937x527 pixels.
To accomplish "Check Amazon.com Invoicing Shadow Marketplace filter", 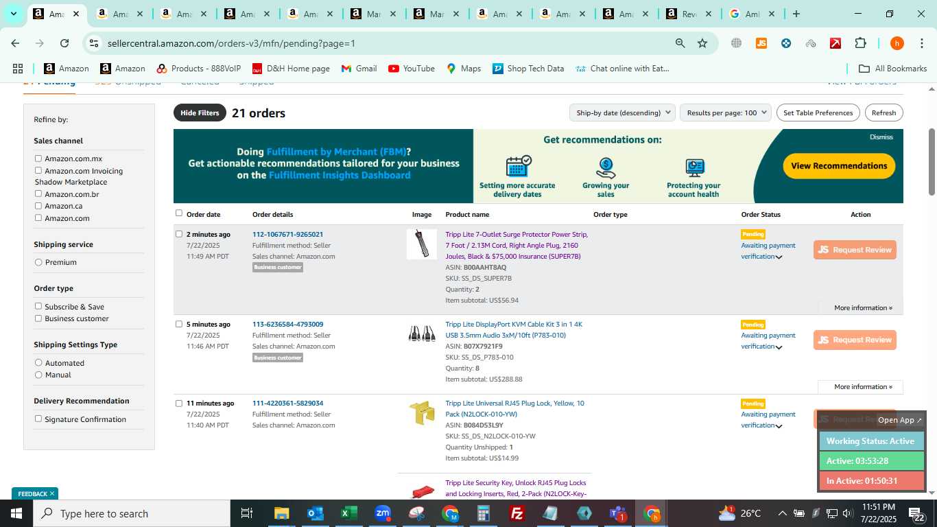I will pyautogui.click(x=38, y=171).
